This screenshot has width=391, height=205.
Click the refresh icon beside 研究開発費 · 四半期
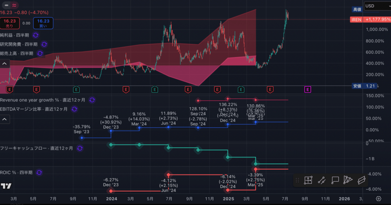click(44, 44)
